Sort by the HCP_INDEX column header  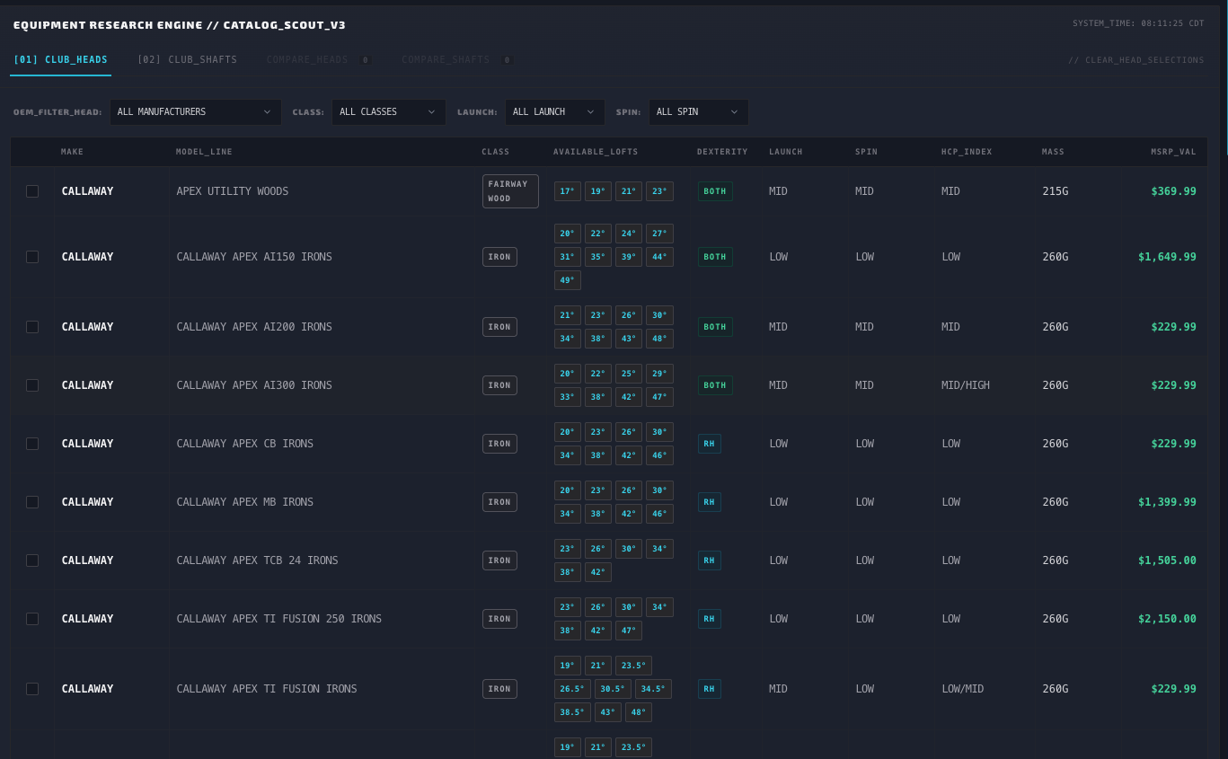point(967,152)
